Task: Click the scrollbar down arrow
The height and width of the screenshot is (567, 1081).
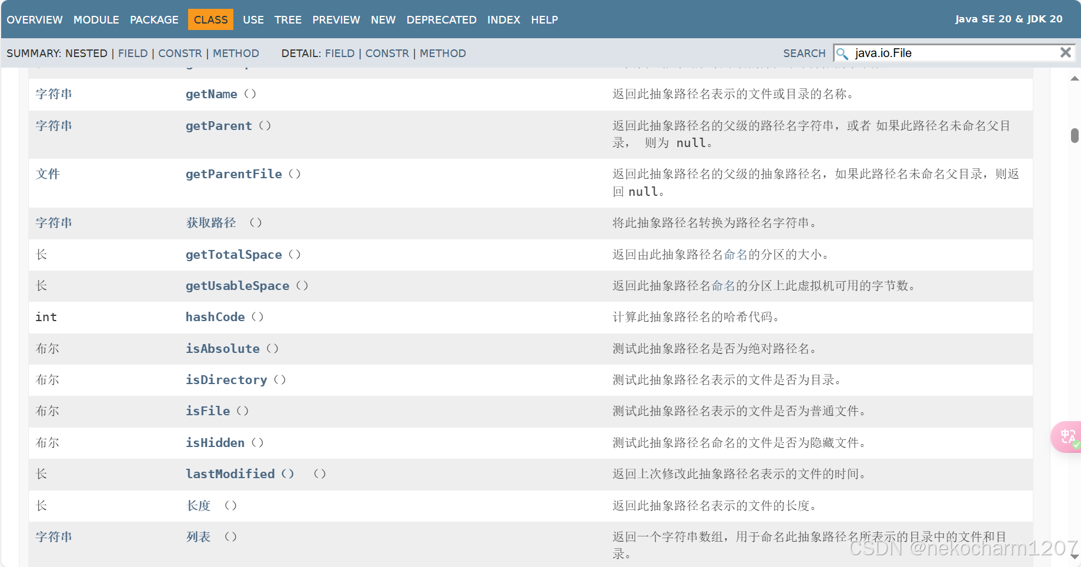Action: (x=1075, y=557)
